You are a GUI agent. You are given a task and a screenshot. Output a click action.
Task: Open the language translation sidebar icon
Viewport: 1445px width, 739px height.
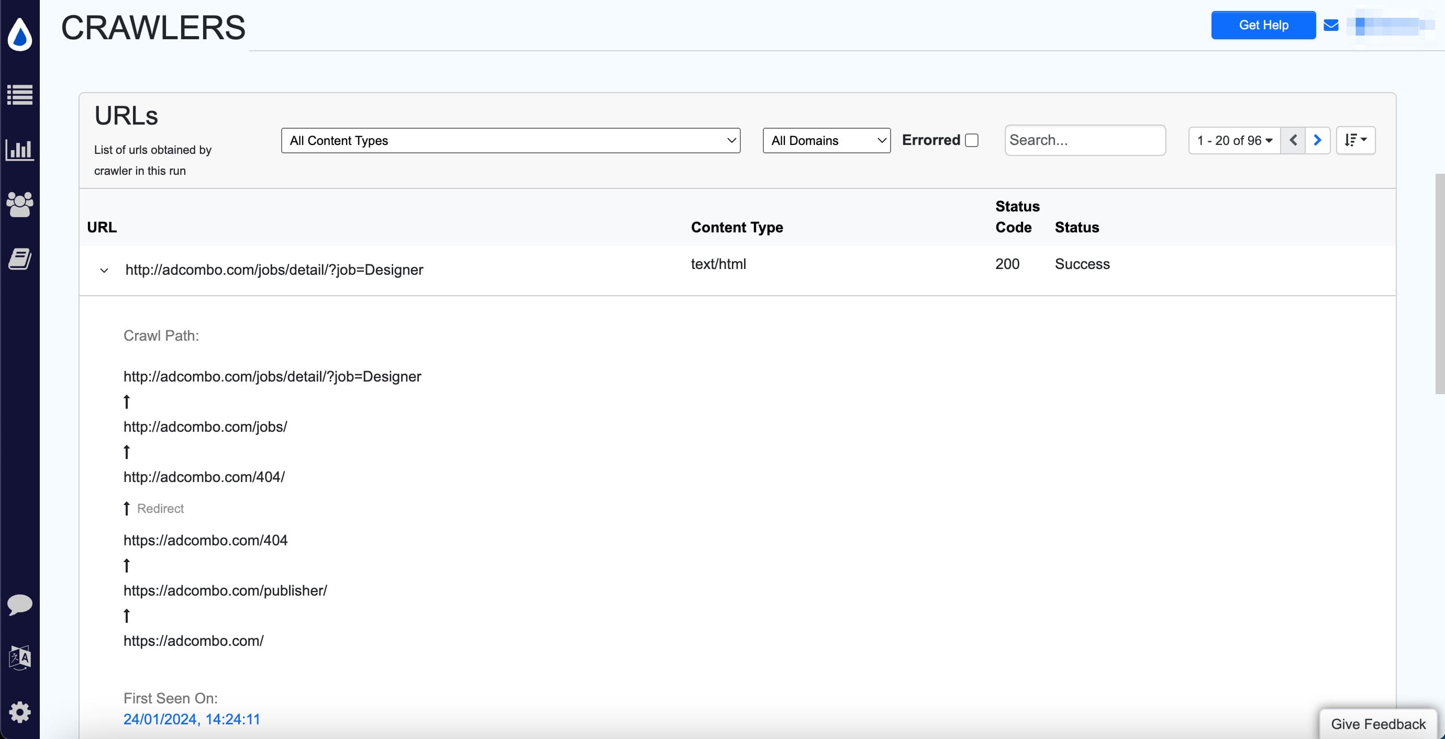pos(20,658)
